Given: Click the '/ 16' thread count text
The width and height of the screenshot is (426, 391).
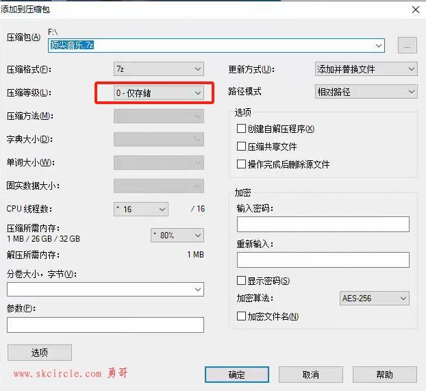Looking at the screenshot, I should pos(198,209).
